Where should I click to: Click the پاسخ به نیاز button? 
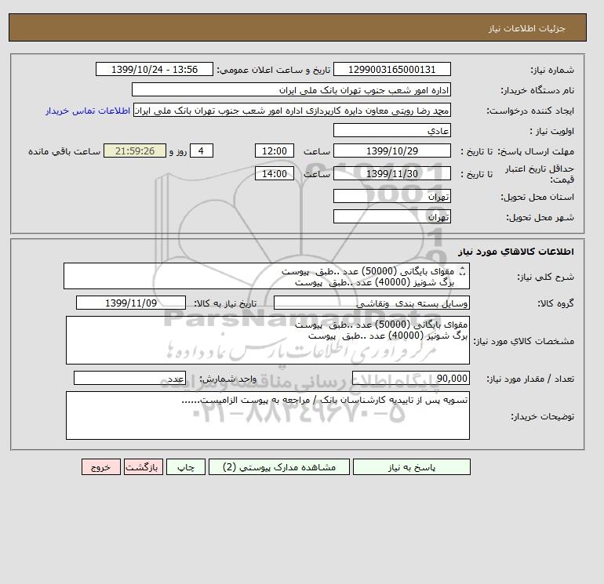pos(411,467)
